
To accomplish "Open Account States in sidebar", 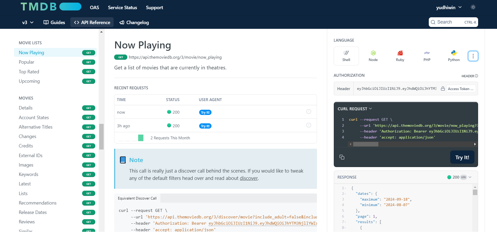I will point(55,118).
